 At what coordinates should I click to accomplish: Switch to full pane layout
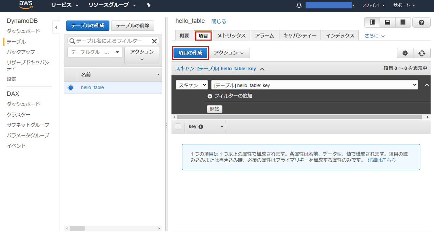tap(403, 22)
